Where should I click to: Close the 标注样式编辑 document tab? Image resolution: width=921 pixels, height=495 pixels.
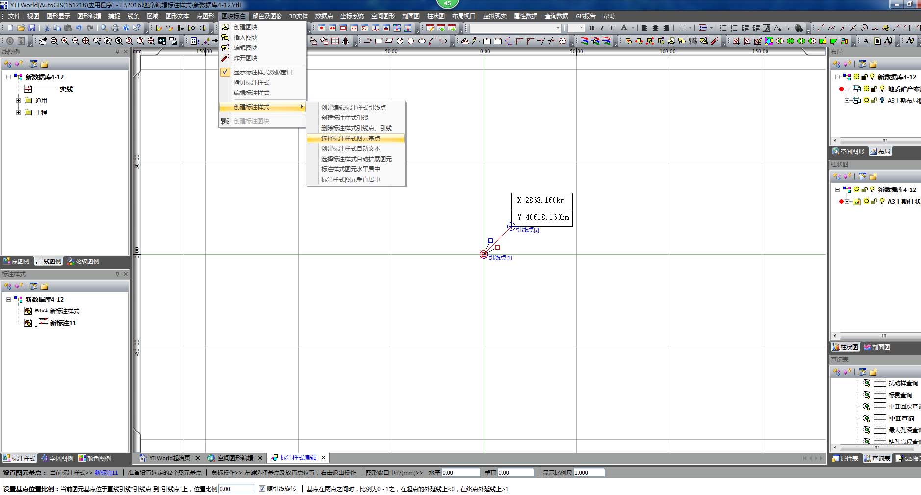323,458
